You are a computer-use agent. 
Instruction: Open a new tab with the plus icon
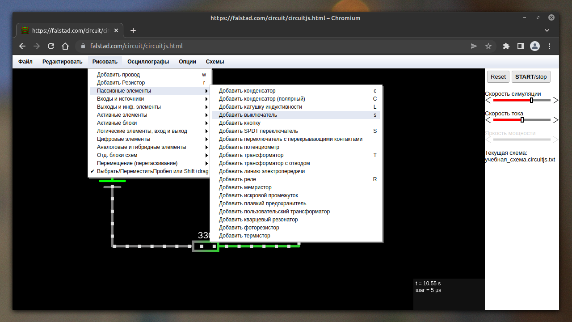point(133,30)
